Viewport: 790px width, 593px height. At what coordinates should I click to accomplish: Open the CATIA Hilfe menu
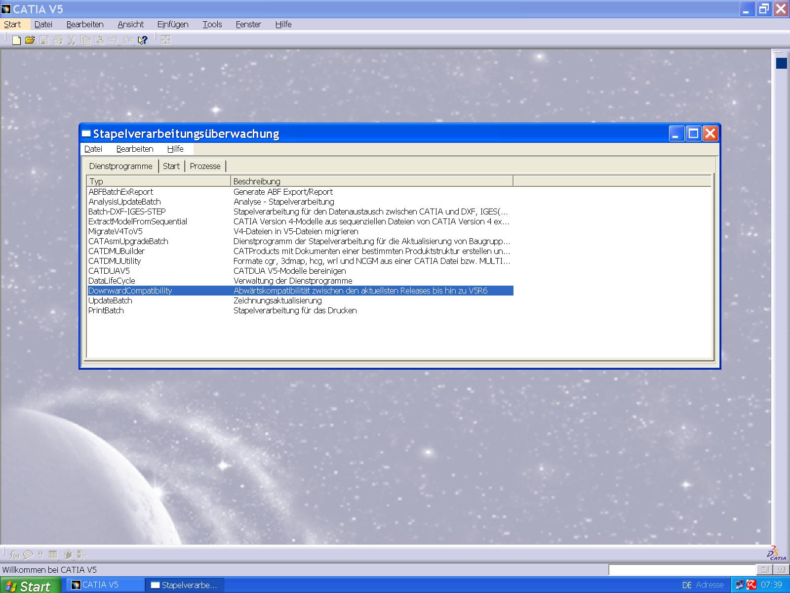tap(283, 24)
